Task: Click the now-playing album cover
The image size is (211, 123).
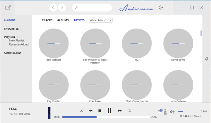Action: coord(49,113)
